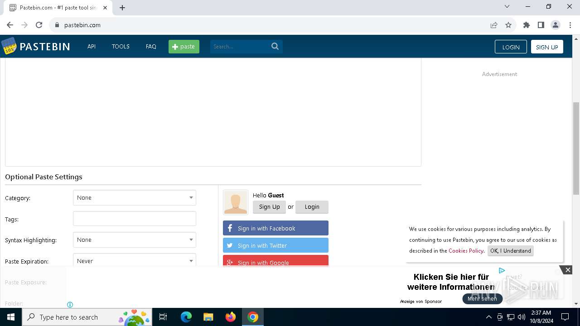
Task: Click the LOGIN button in the header
Action: (511, 47)
